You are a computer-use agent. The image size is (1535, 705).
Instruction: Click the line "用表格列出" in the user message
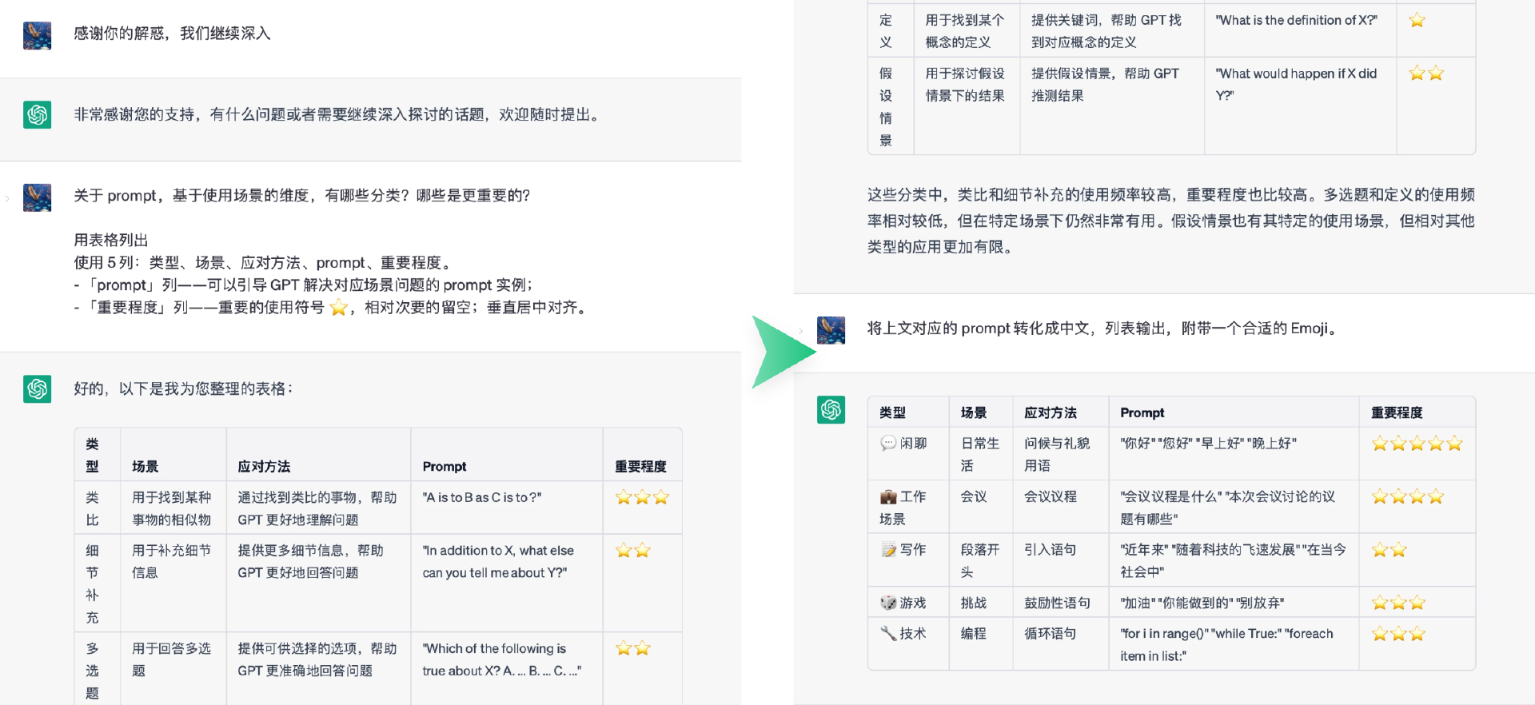[x=111, y=240]
